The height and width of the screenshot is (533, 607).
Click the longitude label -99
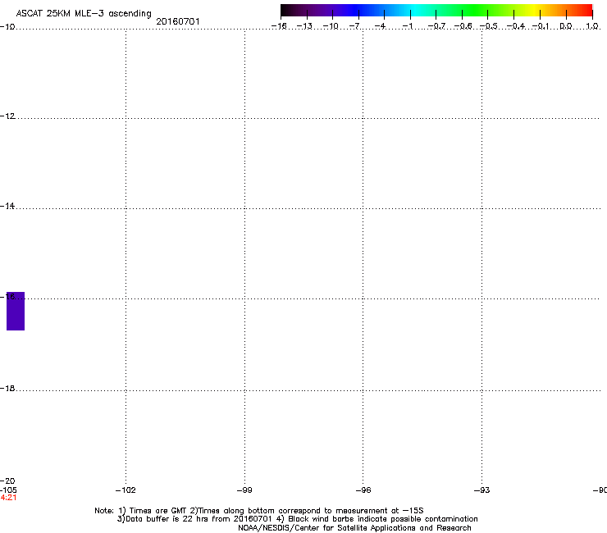click(244, 490)
